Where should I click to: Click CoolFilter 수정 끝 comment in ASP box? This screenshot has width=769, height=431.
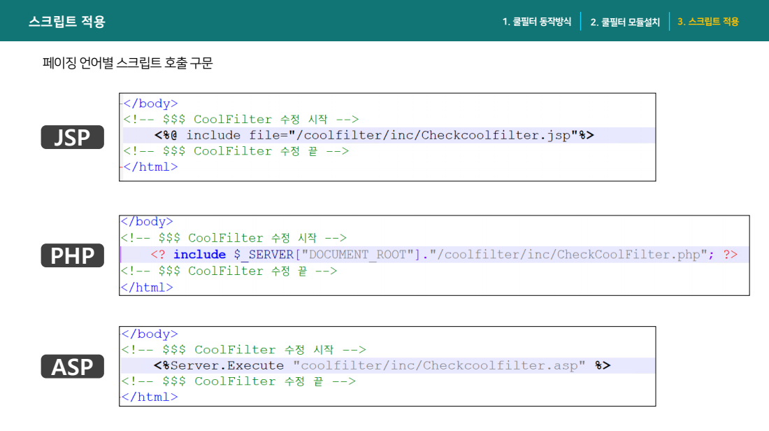tap(238, 381)
